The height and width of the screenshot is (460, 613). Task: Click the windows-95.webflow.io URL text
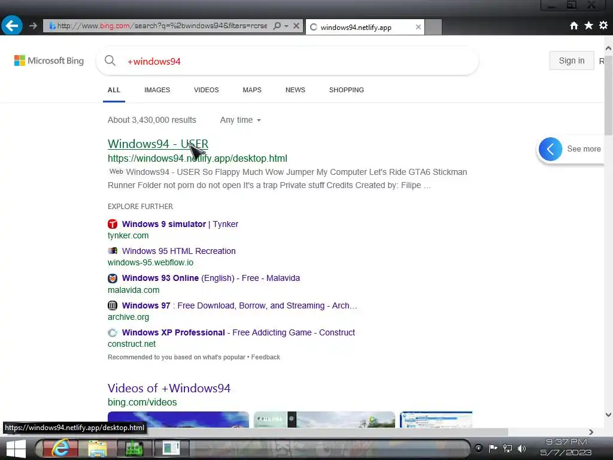(x=150, y=262)
